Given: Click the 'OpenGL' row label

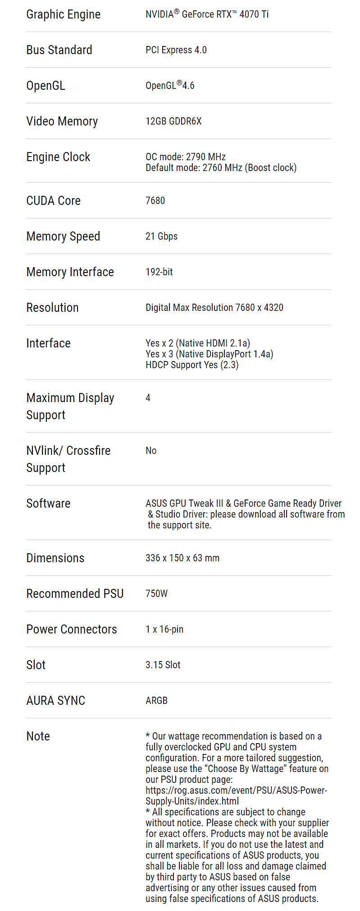Looking at the screenshot, I should click(46, 86).
